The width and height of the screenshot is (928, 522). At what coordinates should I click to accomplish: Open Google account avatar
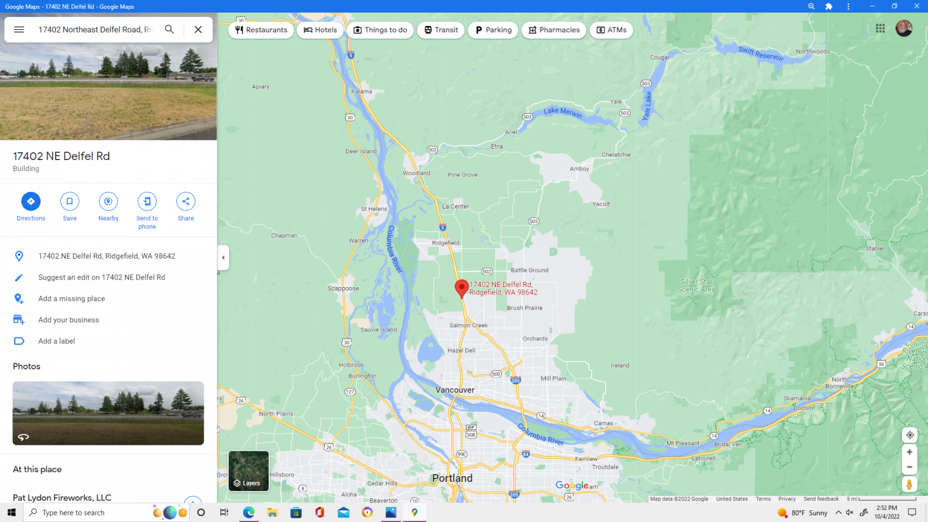pos(904,28)
